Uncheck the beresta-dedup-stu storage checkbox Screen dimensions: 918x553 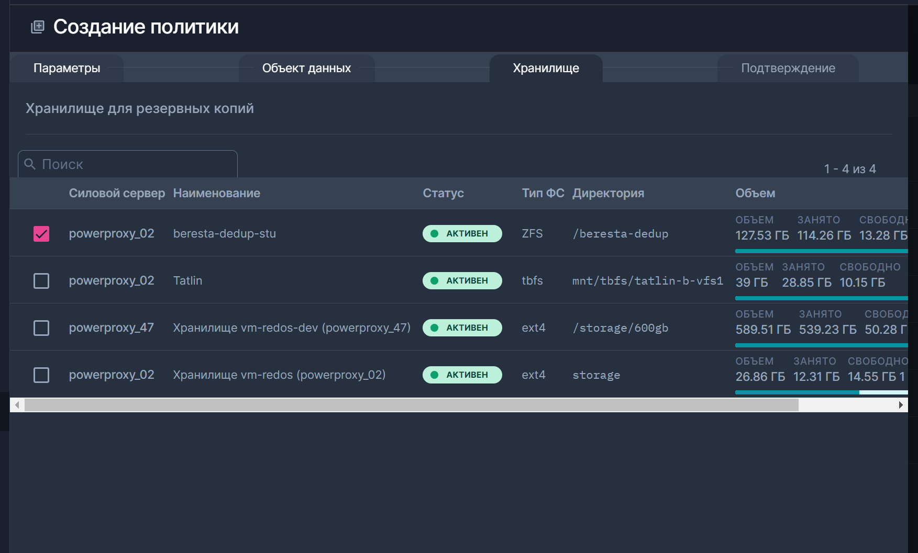41,234
